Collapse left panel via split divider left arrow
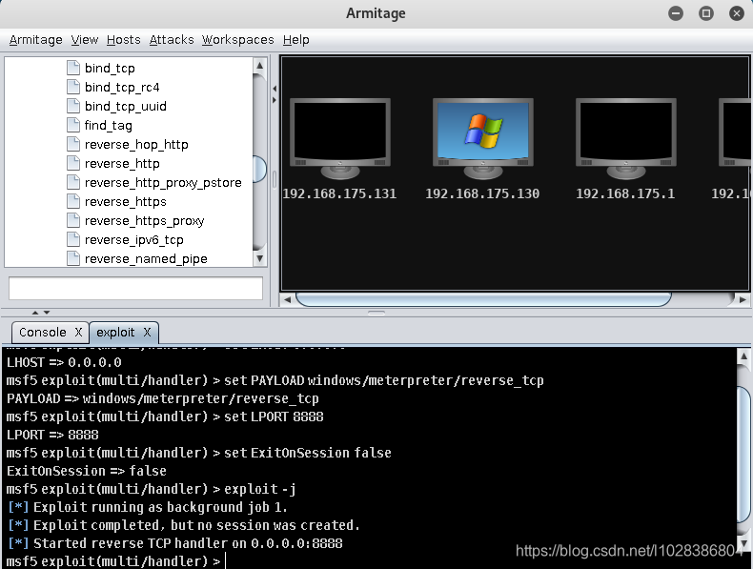 (275, 89)
